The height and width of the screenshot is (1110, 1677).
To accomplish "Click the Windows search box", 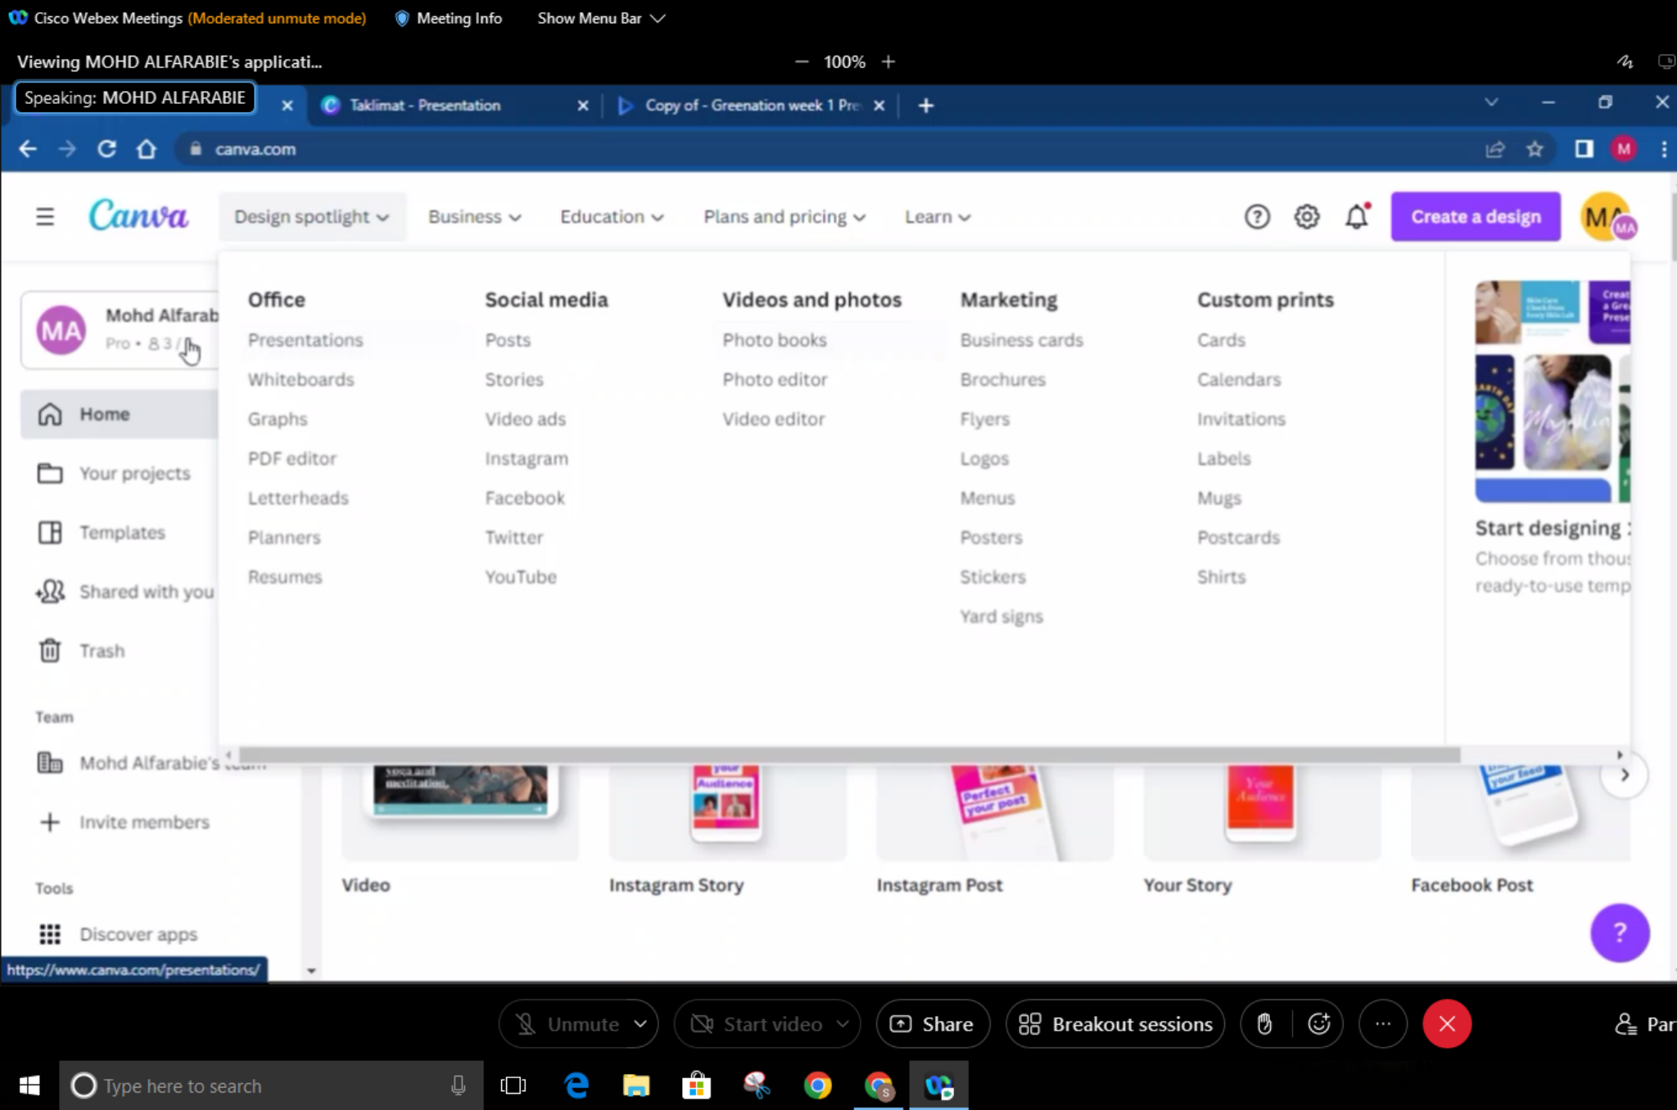I will (272, 1085).
